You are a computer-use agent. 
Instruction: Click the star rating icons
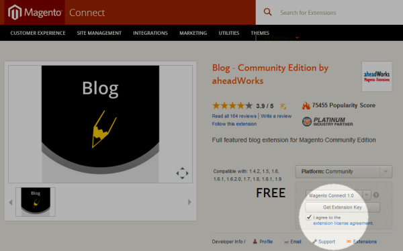(x=232, y=105)
